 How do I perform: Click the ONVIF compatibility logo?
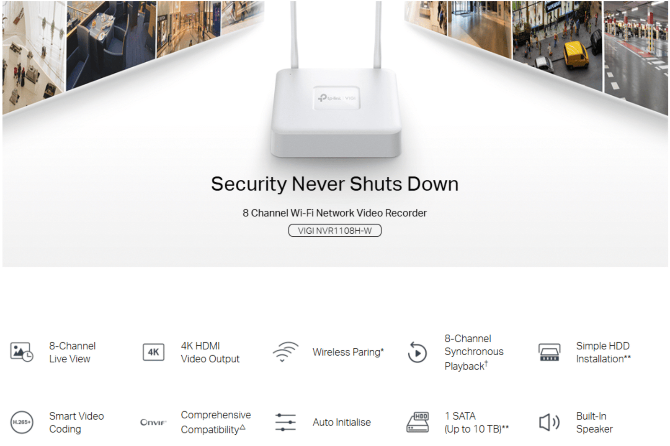tap(153, 423)
